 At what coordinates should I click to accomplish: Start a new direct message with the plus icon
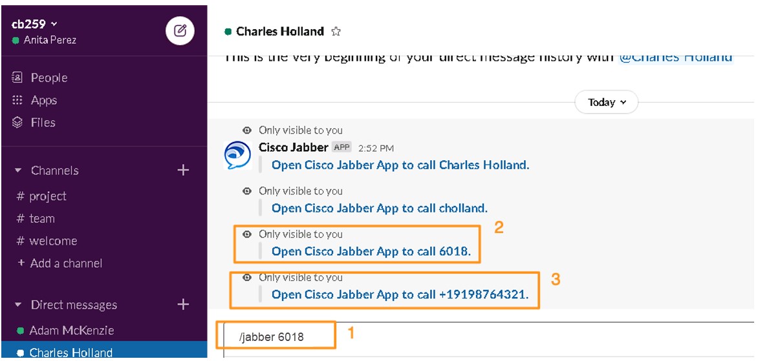coord(183,305)
